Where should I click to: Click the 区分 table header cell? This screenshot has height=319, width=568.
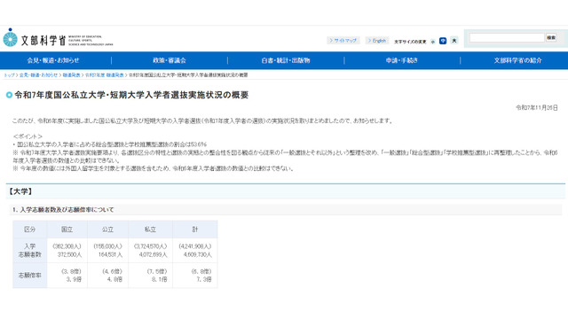(x=29, y=230)
